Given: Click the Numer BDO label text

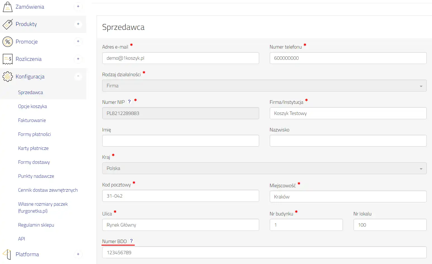Looking at the screenshot, I should tap(114, 241).
